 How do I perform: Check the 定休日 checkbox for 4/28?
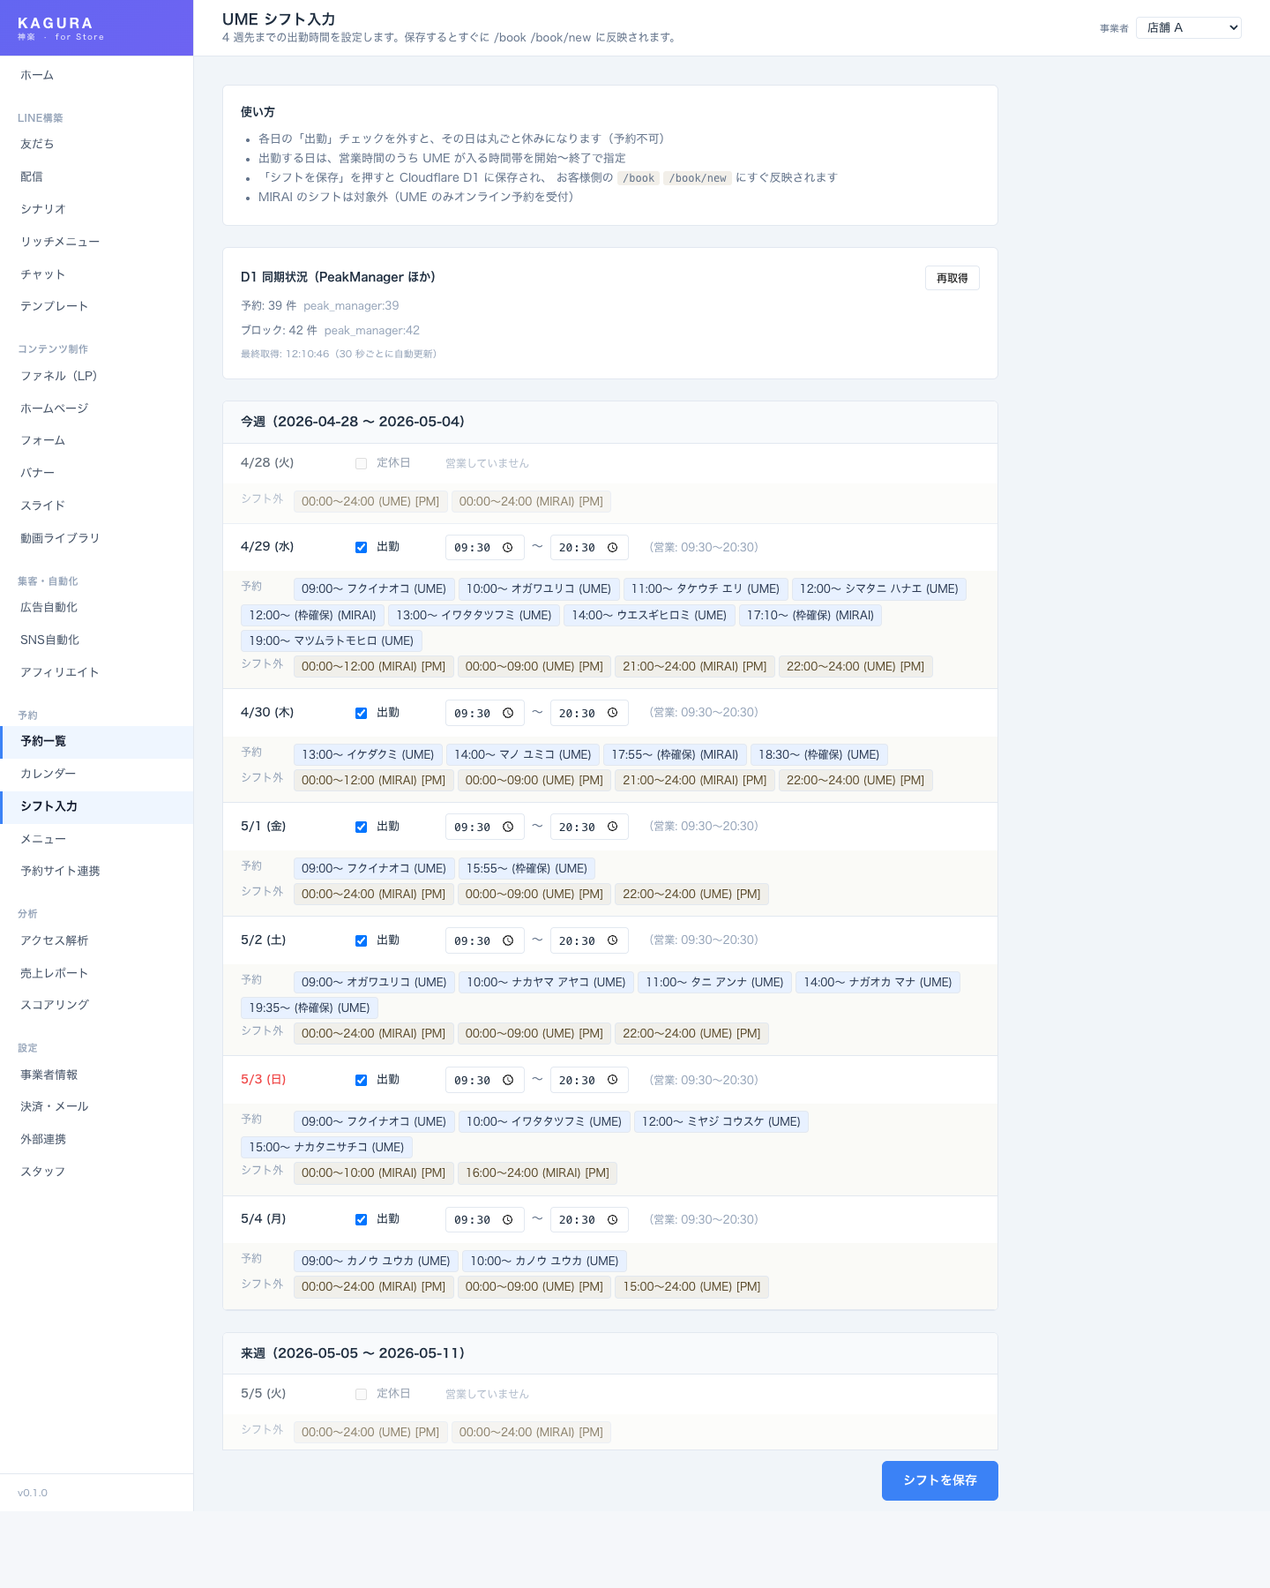click(361, 463)
